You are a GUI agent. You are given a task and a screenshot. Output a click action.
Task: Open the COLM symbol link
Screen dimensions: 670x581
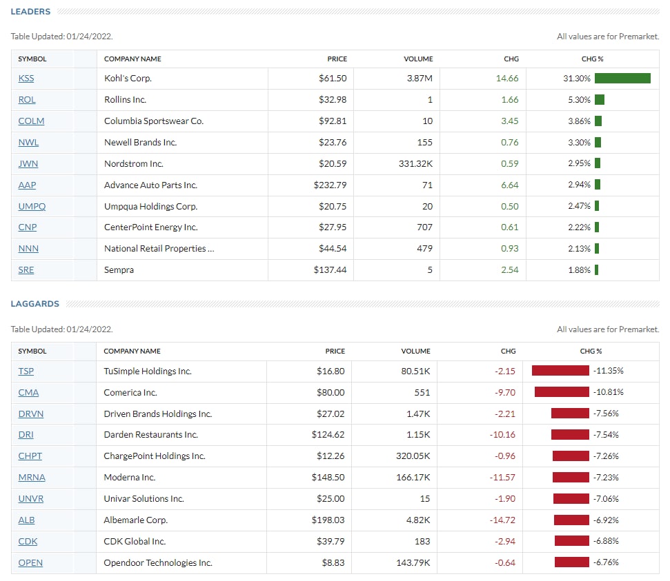(31, 121)
